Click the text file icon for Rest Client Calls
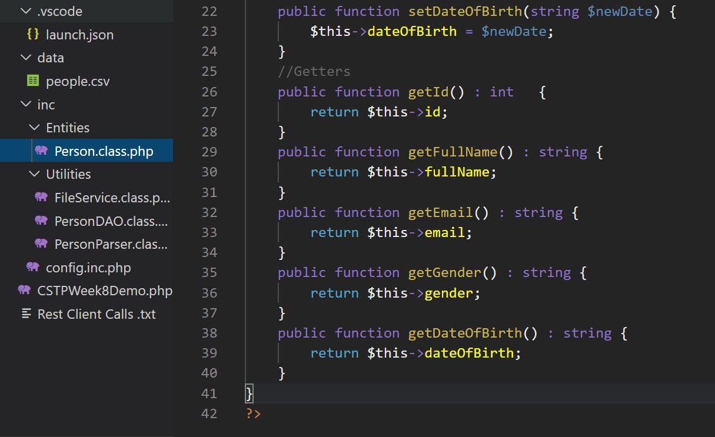715x437 pixels. (26, 313)
